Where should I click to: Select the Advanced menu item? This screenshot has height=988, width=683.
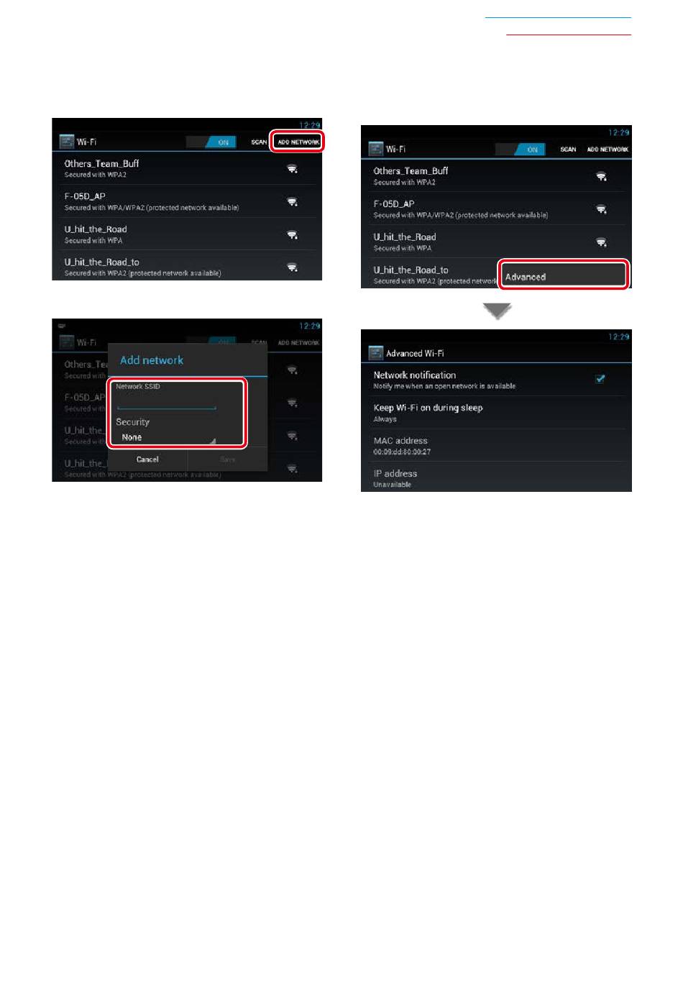coord(564,276)
